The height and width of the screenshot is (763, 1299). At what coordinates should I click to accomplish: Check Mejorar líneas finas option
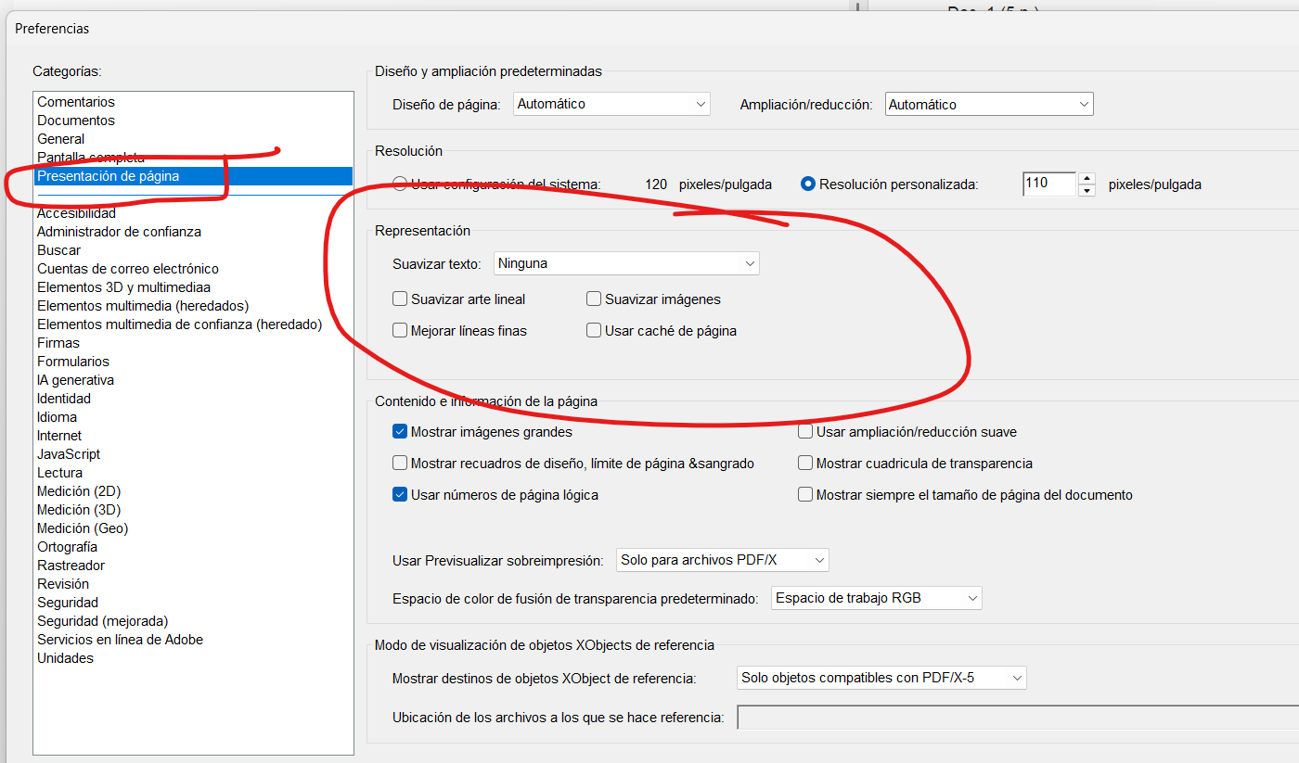click(400, 331)
